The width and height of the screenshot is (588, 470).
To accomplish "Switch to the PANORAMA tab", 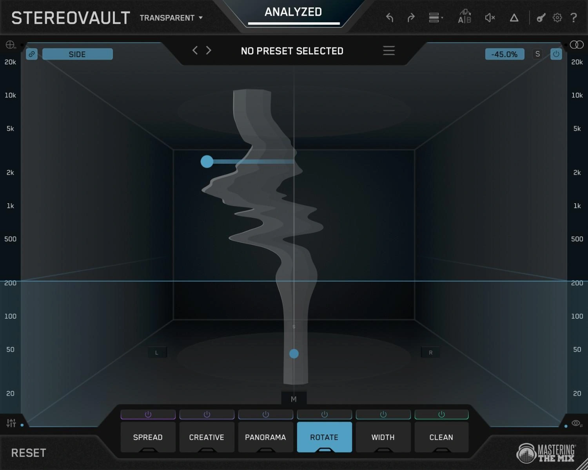I will click(266, 437).
